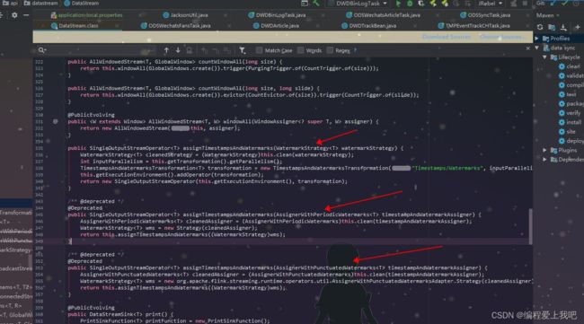Run the Maven site lifecycle goal
Screen dimensions: 584x324
(567, 131)
